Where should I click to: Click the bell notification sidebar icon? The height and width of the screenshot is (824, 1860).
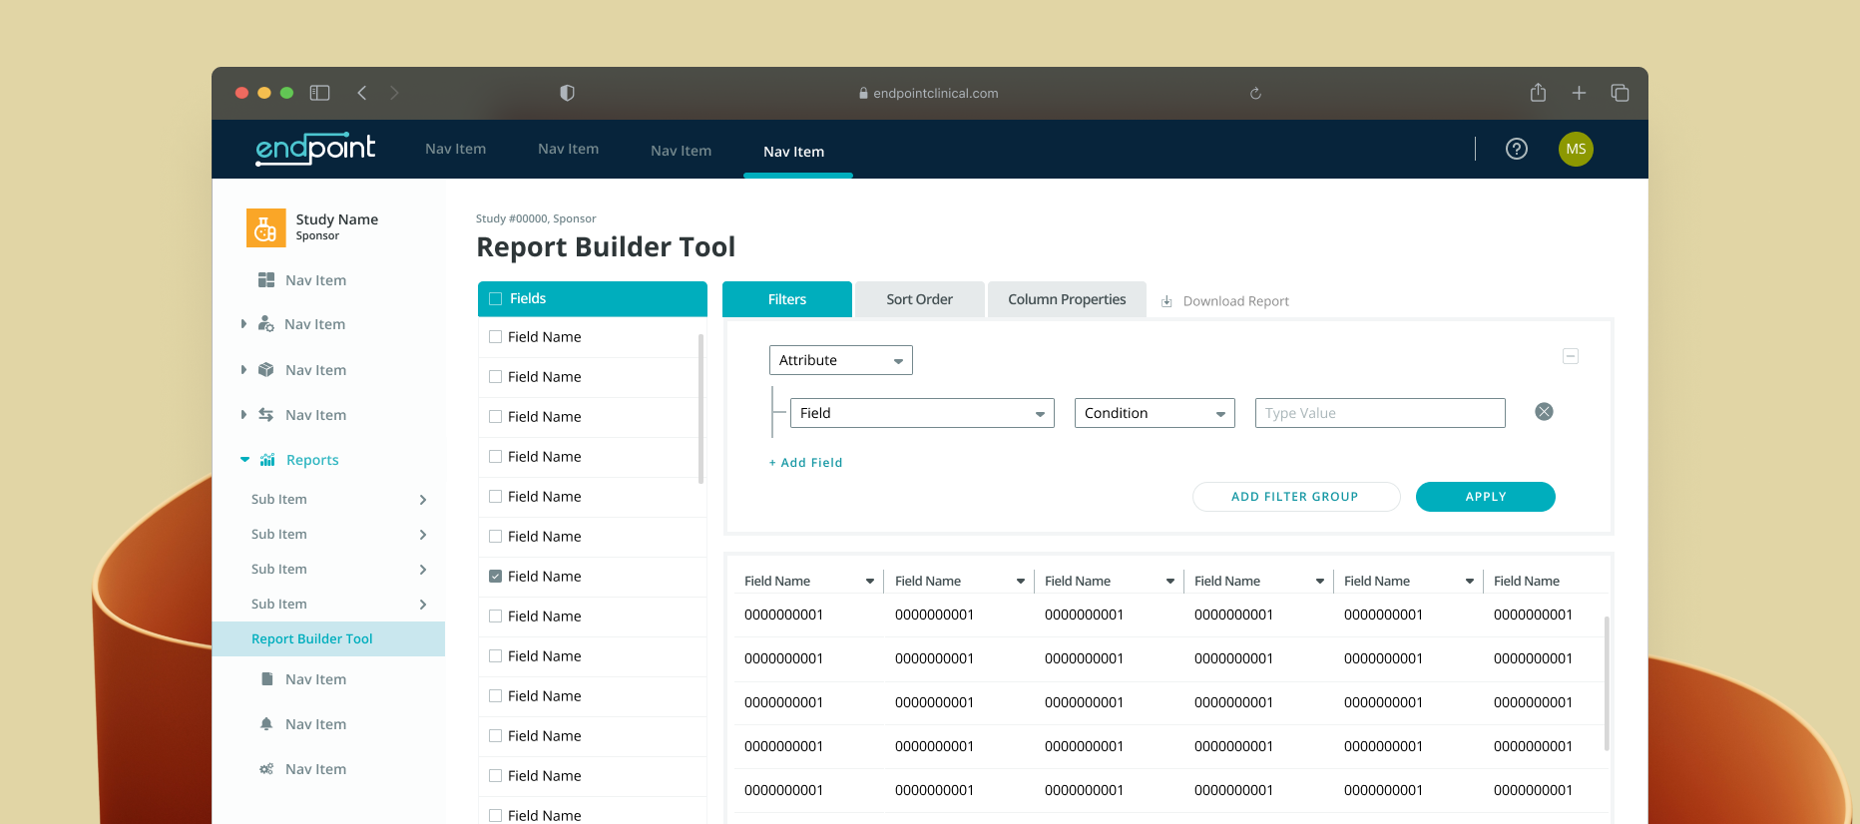click(266, 724)
